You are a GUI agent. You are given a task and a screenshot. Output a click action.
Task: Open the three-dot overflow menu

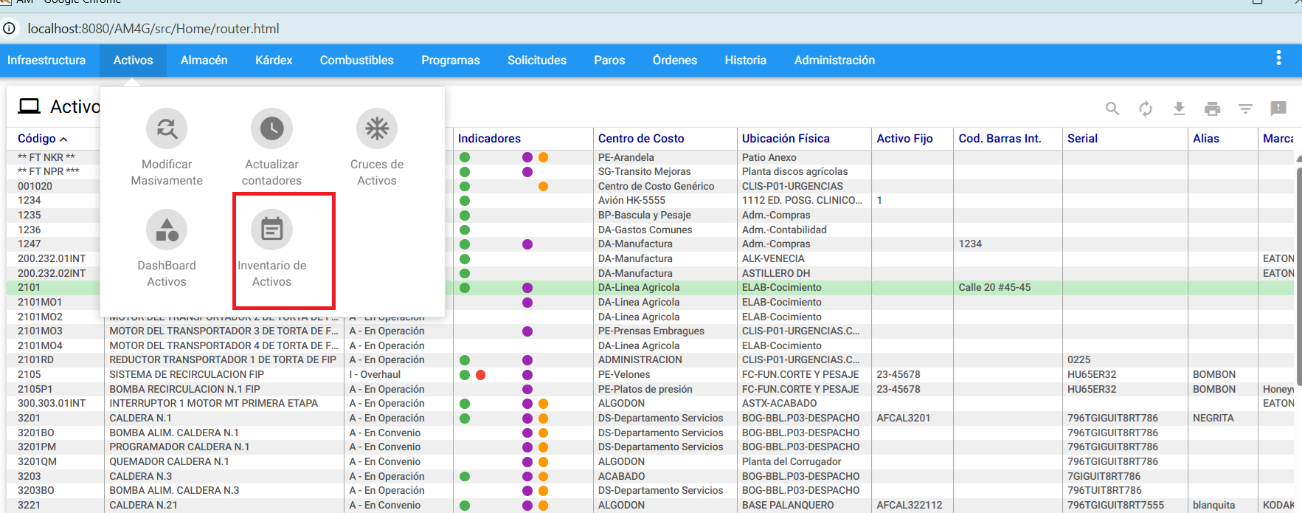pyautogui.click(x=1278, y=58)
